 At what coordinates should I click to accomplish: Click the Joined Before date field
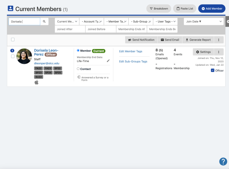tap(101, 29)
